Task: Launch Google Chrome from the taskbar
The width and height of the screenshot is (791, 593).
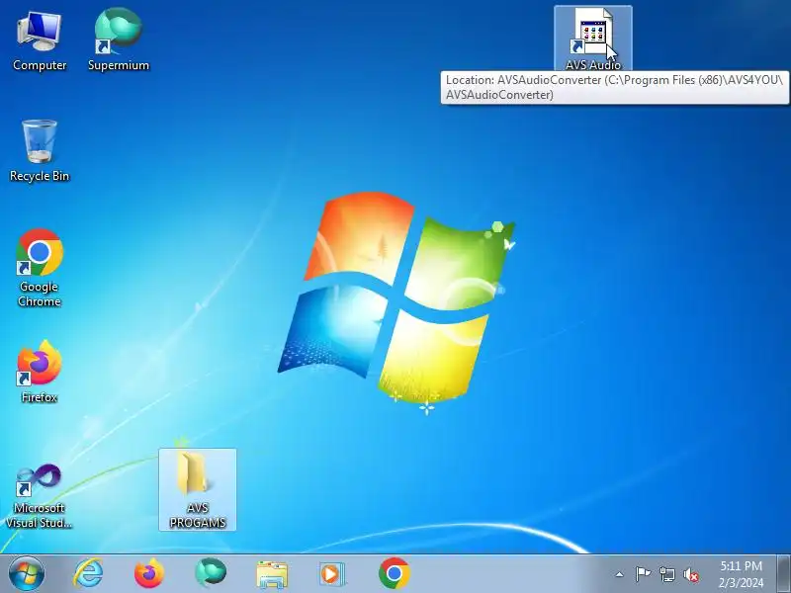Action: [x=394, y=574]
